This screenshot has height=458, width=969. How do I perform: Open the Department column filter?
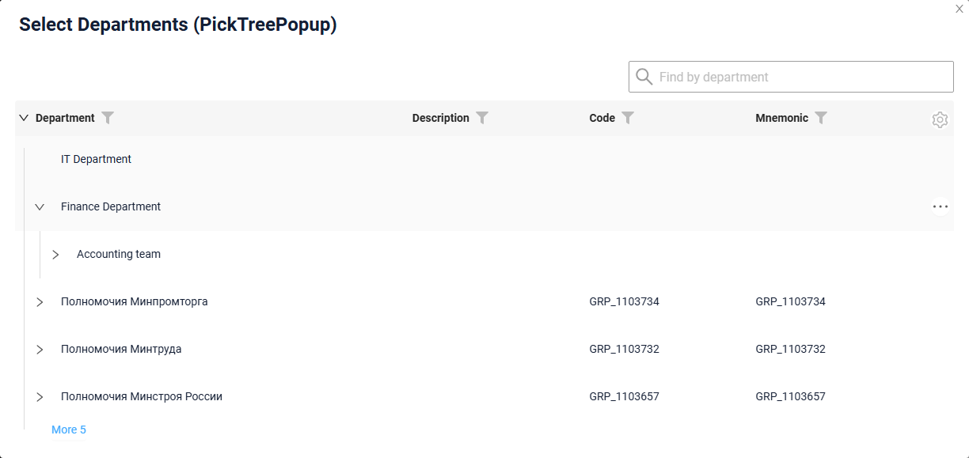pos(108,118)
